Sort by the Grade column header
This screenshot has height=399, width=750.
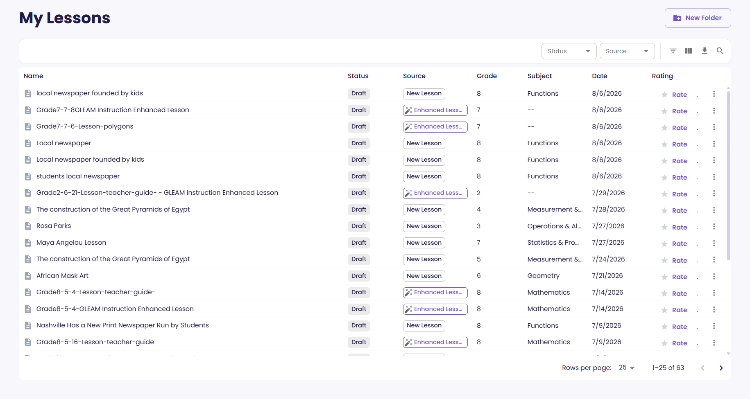tap(487, 76)
